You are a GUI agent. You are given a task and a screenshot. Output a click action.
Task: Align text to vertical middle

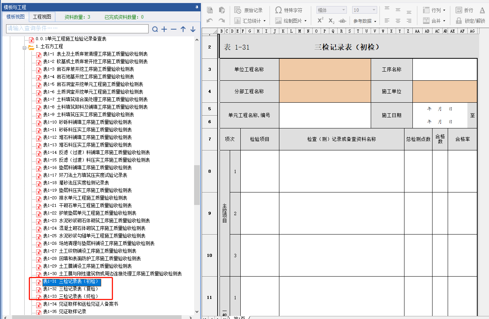398,10
